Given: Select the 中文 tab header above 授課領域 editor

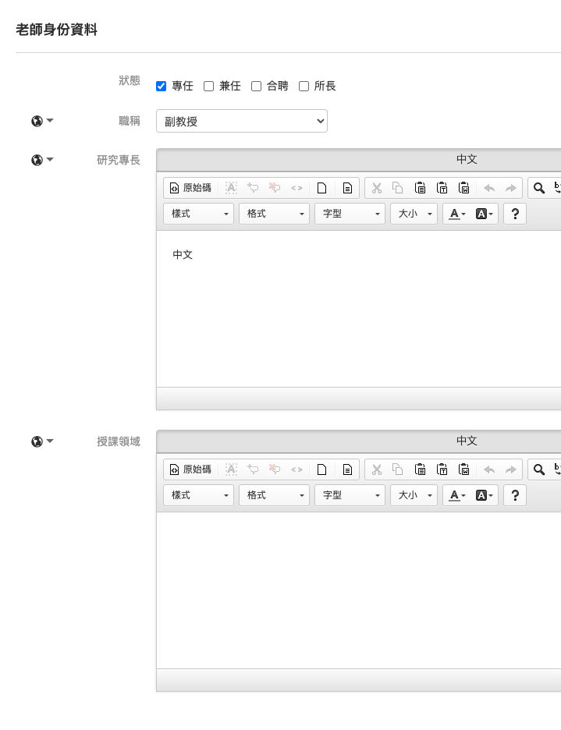Looking at the screenshot, I should click(x=467, y=441).
